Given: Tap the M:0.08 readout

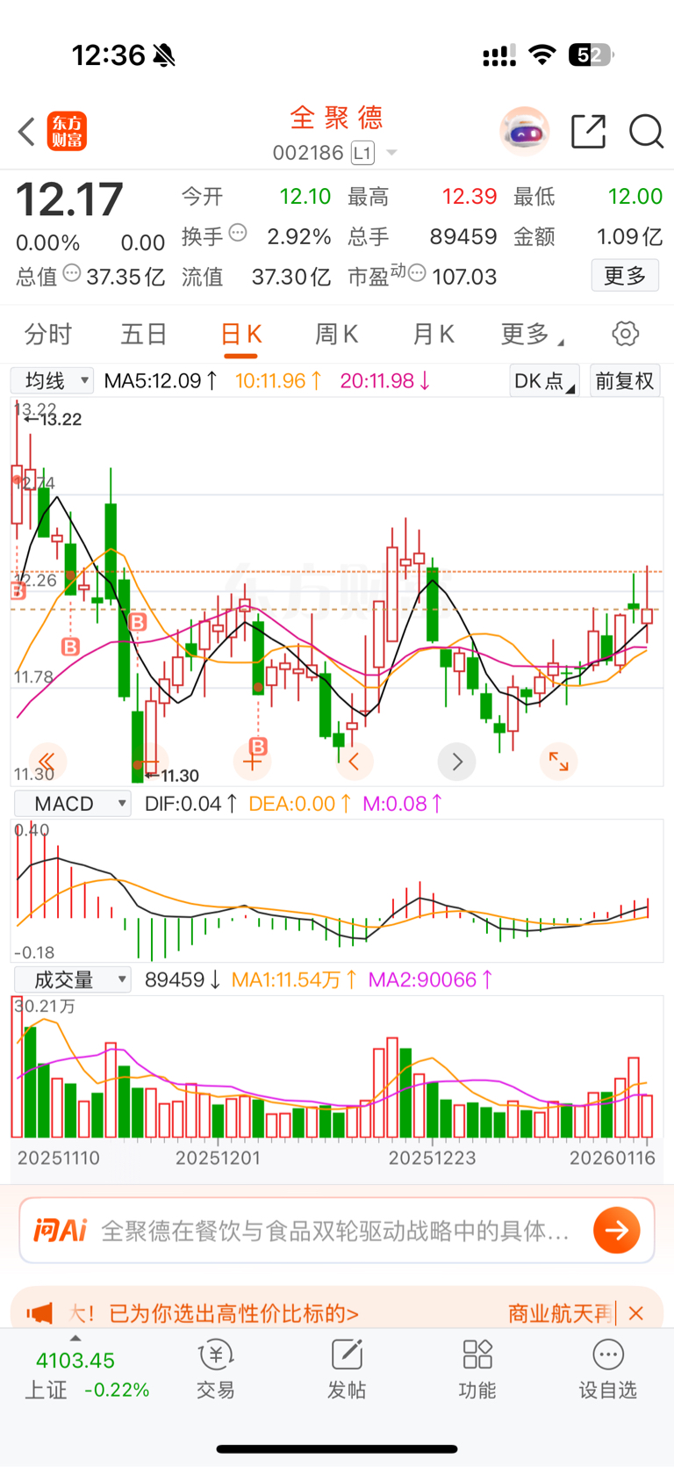Looking at the screenshot, I should [404, 804].
